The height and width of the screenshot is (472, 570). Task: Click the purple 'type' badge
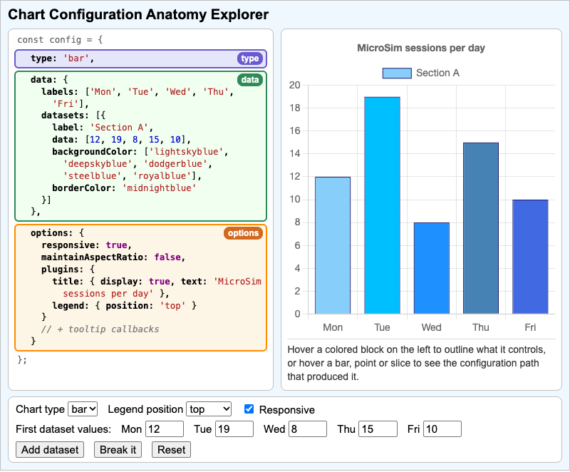point(250,58)
